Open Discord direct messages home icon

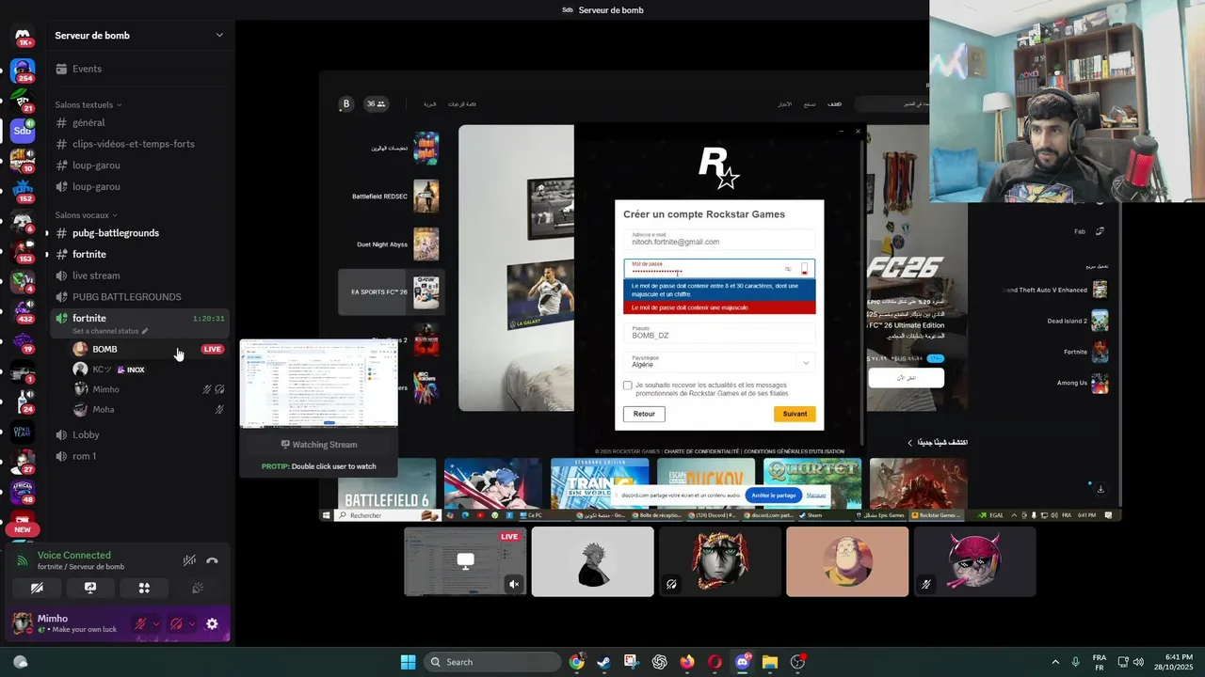[x=23, y=35]
